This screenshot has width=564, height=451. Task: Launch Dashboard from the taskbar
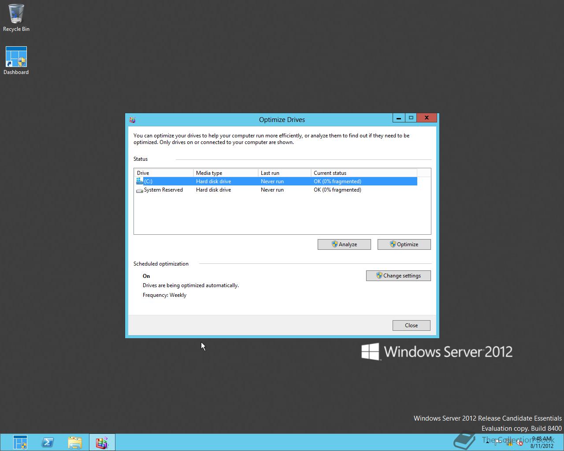[20, 442]
